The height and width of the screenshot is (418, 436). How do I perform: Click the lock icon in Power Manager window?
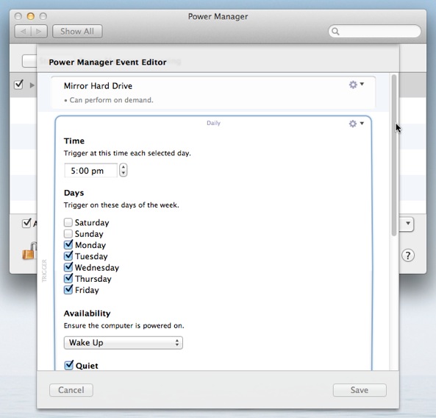pos(29,251)
